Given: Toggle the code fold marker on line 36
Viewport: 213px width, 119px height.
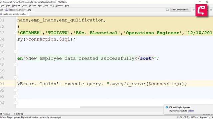Looking at the screenshot, I should point(16,52).
